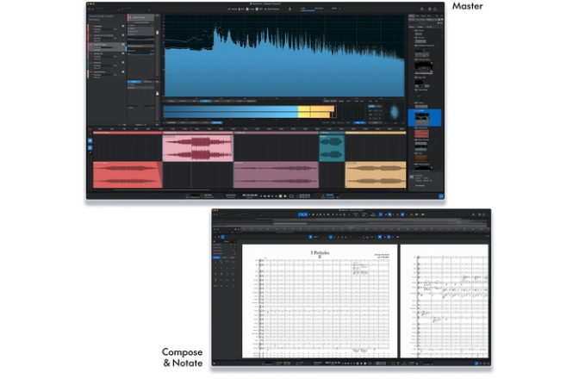579x379 pixels.
Task: Click the blue corner icon in Master window status bar
Action: tap(440, 196)
